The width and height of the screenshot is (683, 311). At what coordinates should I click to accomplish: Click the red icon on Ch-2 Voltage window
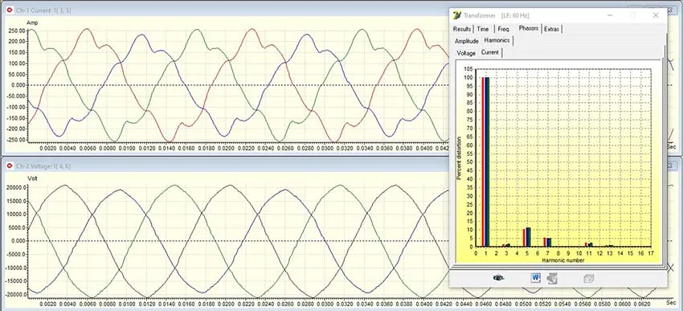click(10, 166)
